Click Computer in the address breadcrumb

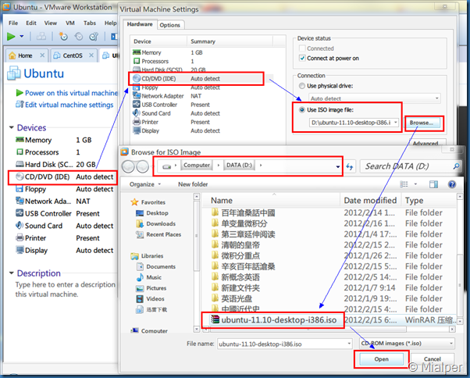tap(197, 165)
